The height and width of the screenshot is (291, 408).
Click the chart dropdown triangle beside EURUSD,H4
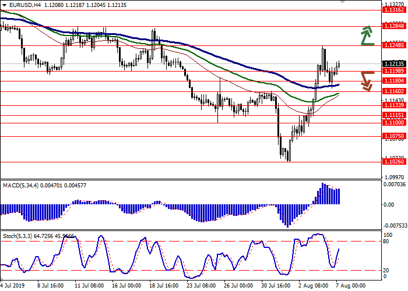pyautogui.click(x=3, y=5)
